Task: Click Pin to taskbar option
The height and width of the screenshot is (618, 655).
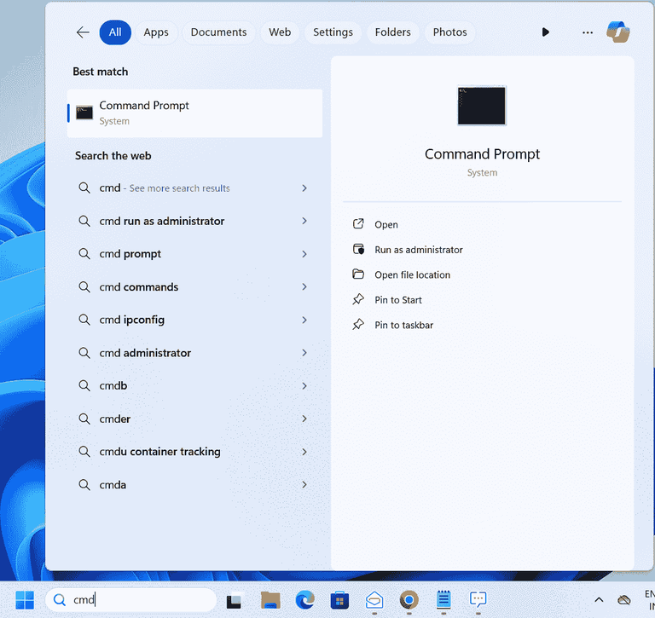Action: click(x=403, y=325)
